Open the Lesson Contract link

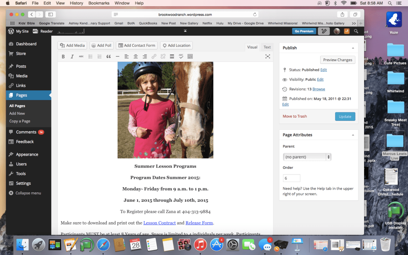[x=159, y=223]
